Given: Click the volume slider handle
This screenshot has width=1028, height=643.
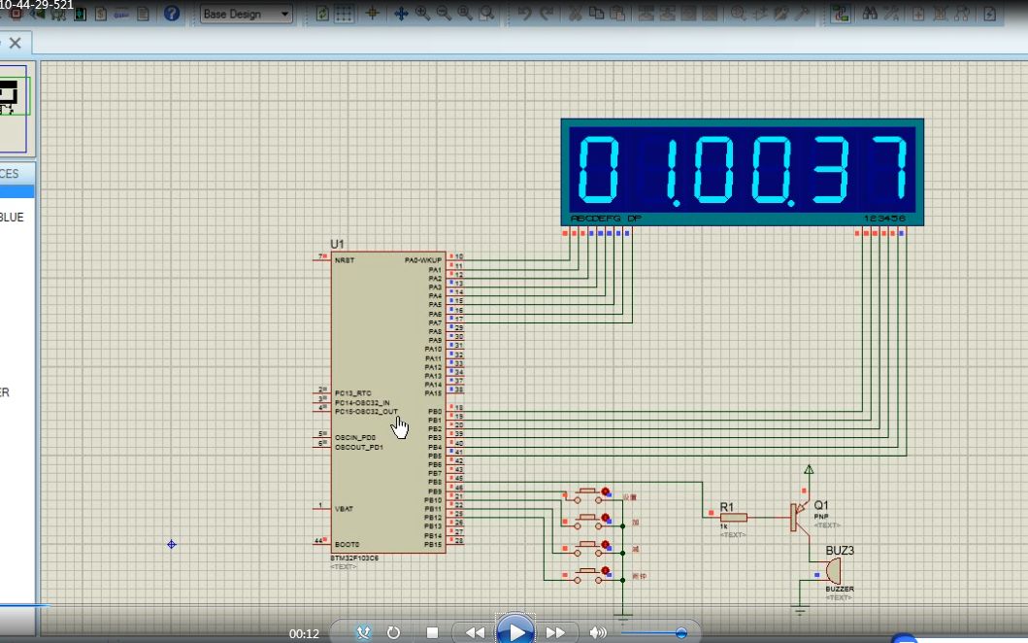Looking at the screenshot, I should click(x=681, y=631).
